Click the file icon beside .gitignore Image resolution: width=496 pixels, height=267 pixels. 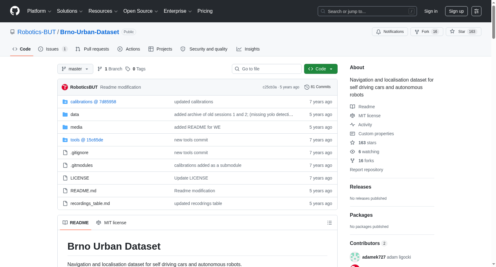point(65,153)
